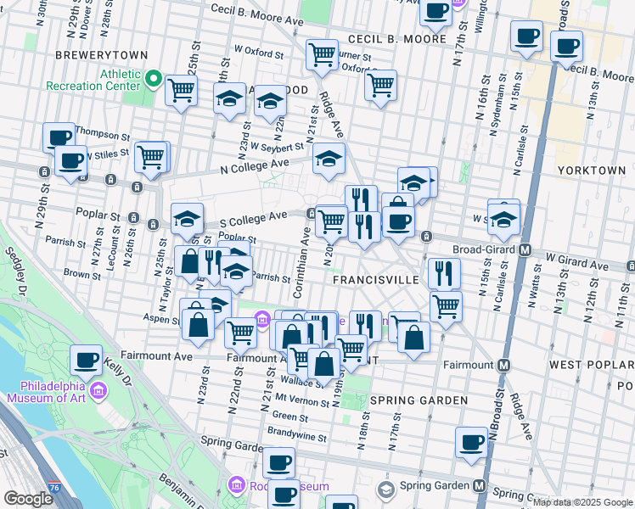Click the N Taylor St street label

[x=166, y=289]
